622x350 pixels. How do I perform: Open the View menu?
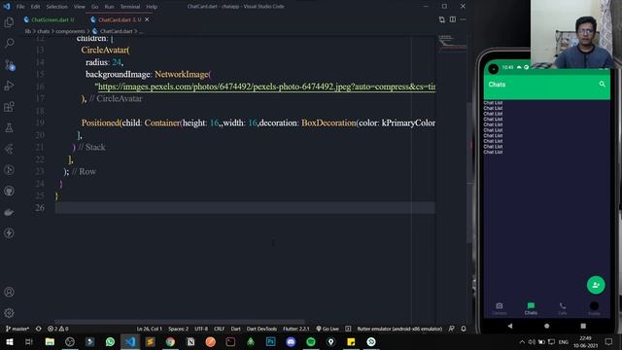pos(80,7)
